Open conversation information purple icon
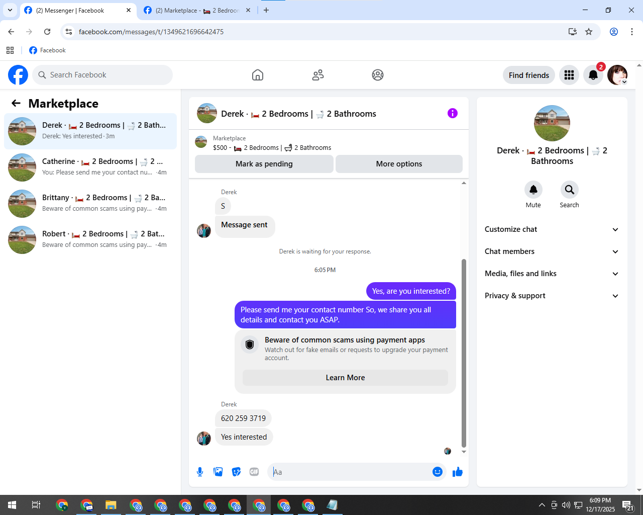The image size is (643, 515). click(453, 113)
